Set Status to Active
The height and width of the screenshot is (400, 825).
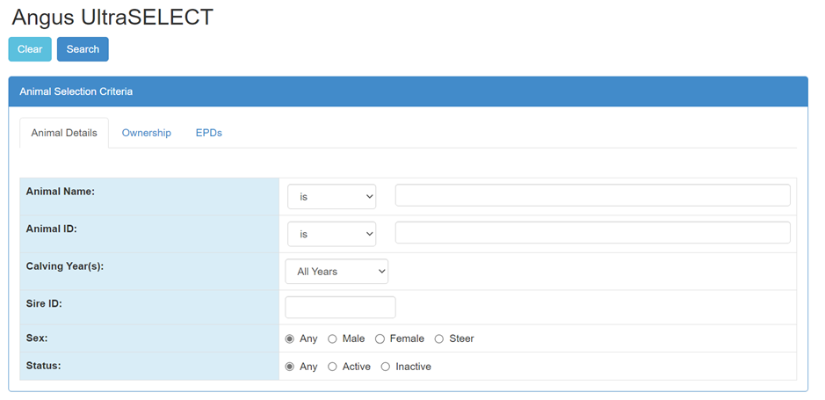(x=332, y=367)
